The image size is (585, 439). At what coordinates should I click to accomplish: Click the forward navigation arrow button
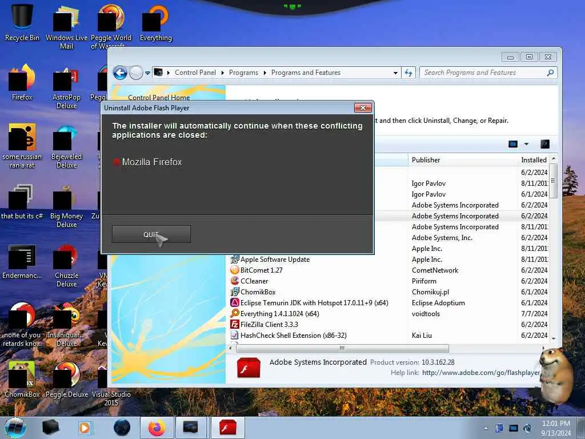click(x=136, y=73)
